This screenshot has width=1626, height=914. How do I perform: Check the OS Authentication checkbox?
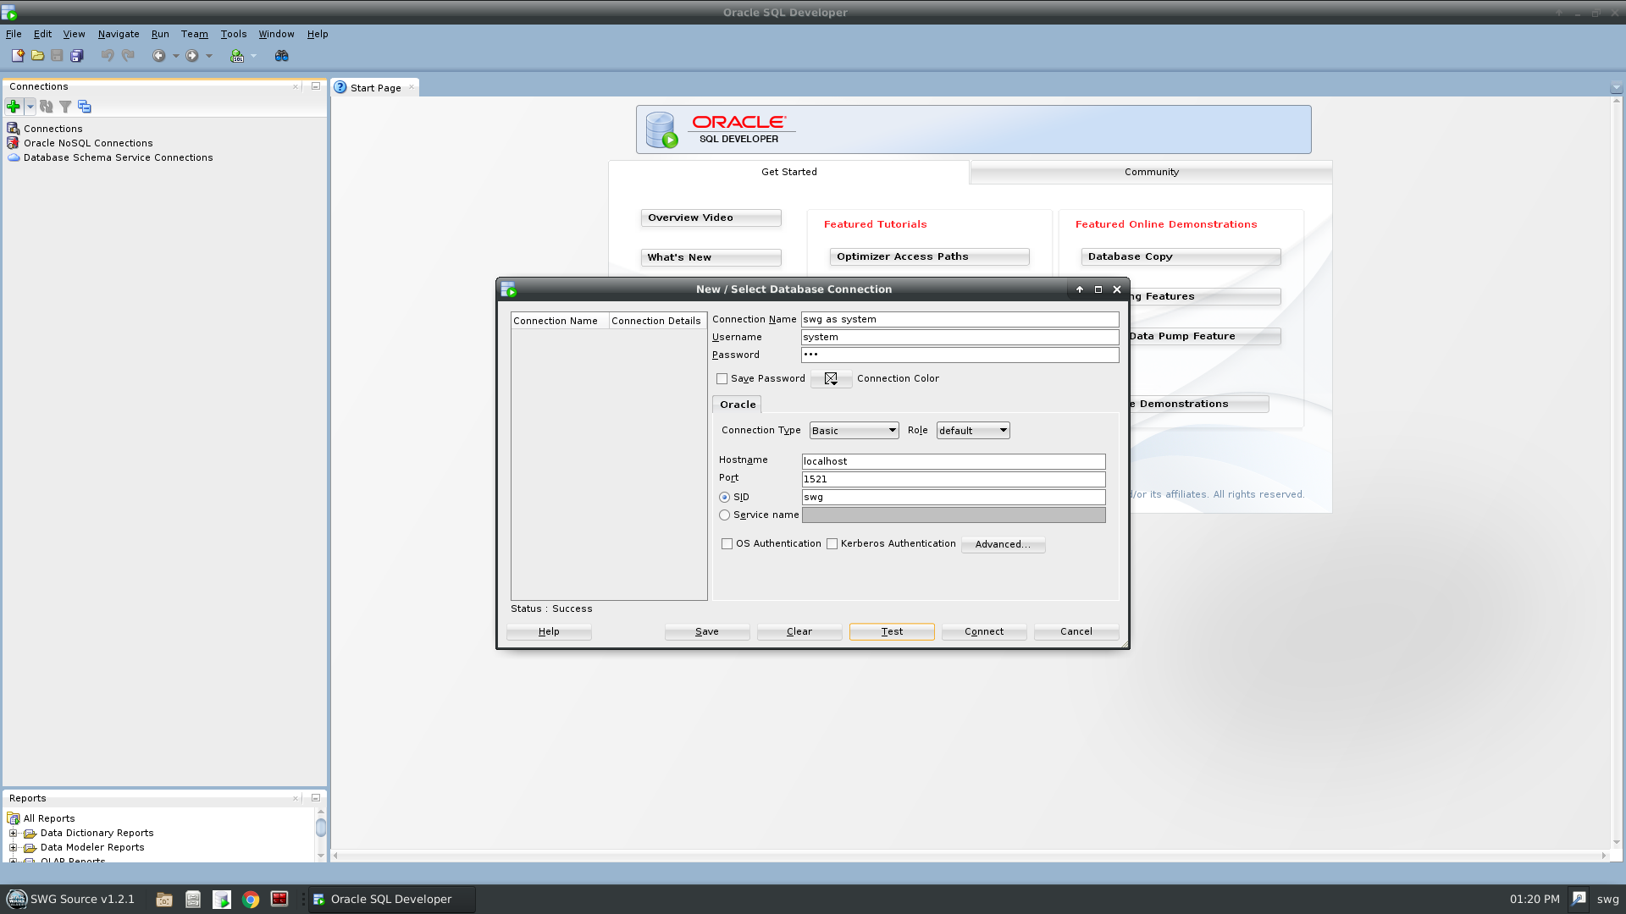coord(727,544)
